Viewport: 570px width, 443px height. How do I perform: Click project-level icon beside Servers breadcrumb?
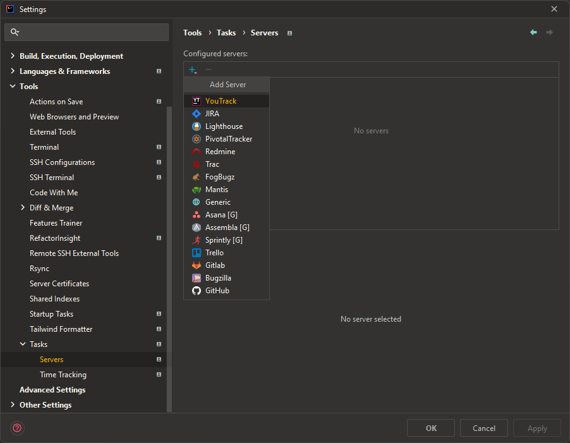click(289, 33)
